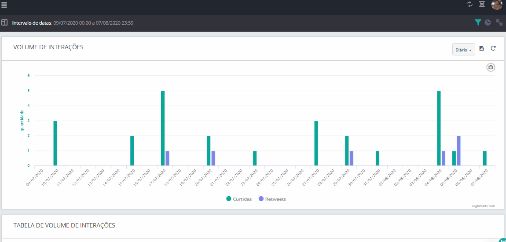
Task: Click the Retweets bar for 05/08/2020
Action: (458, 150)
